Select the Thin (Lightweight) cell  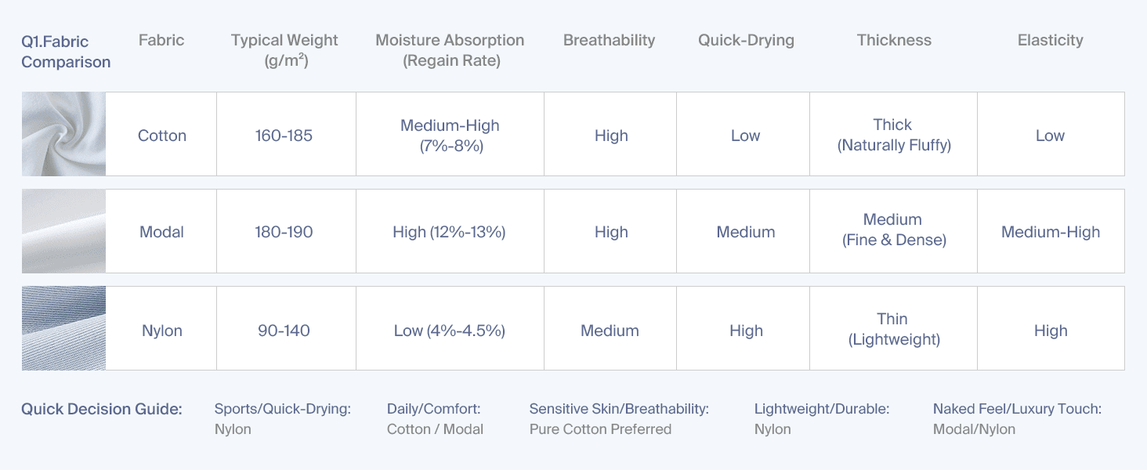[x=893, y=328]
